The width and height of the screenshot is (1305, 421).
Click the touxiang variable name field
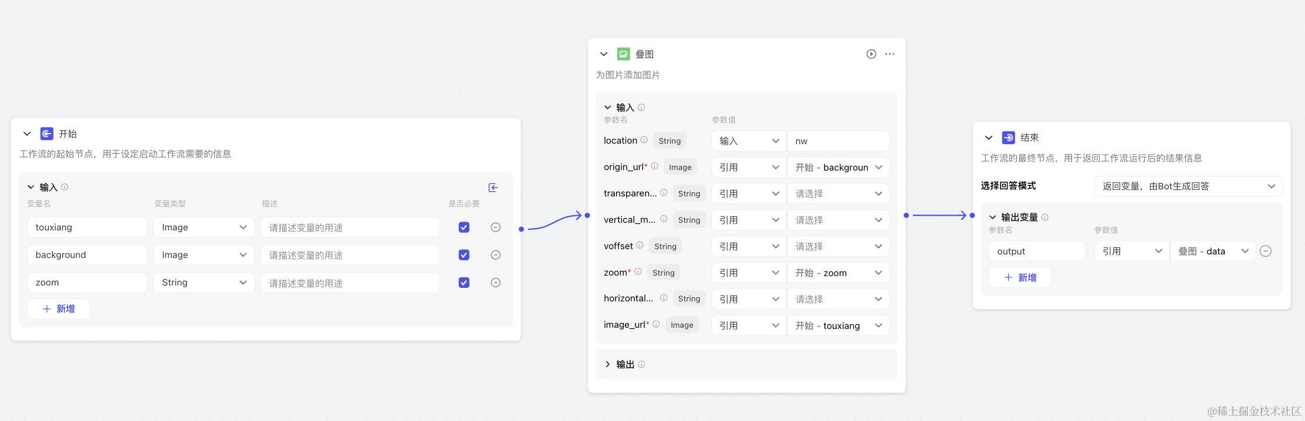[87, 227]
